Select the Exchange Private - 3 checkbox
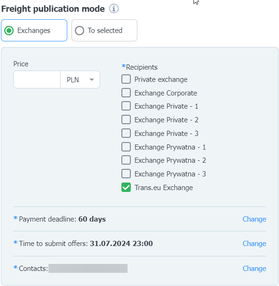Image resolution: width=279 pixels, height=286 pixels. (x=126, y=133)
